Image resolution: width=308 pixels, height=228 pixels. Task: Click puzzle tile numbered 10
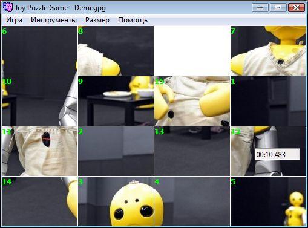[x=39, y=101]
